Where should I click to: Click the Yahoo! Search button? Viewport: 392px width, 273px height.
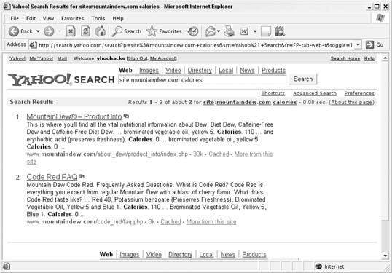click(x=303, y=79)
